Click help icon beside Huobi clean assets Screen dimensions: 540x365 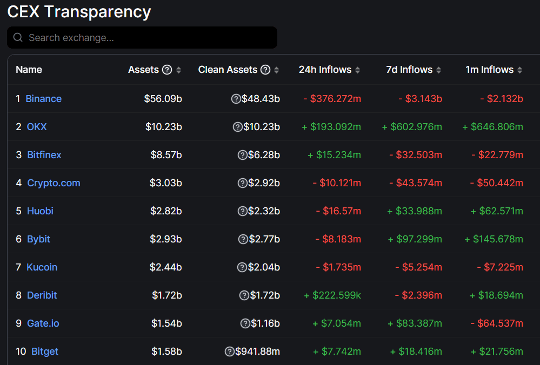click(243, 211)
